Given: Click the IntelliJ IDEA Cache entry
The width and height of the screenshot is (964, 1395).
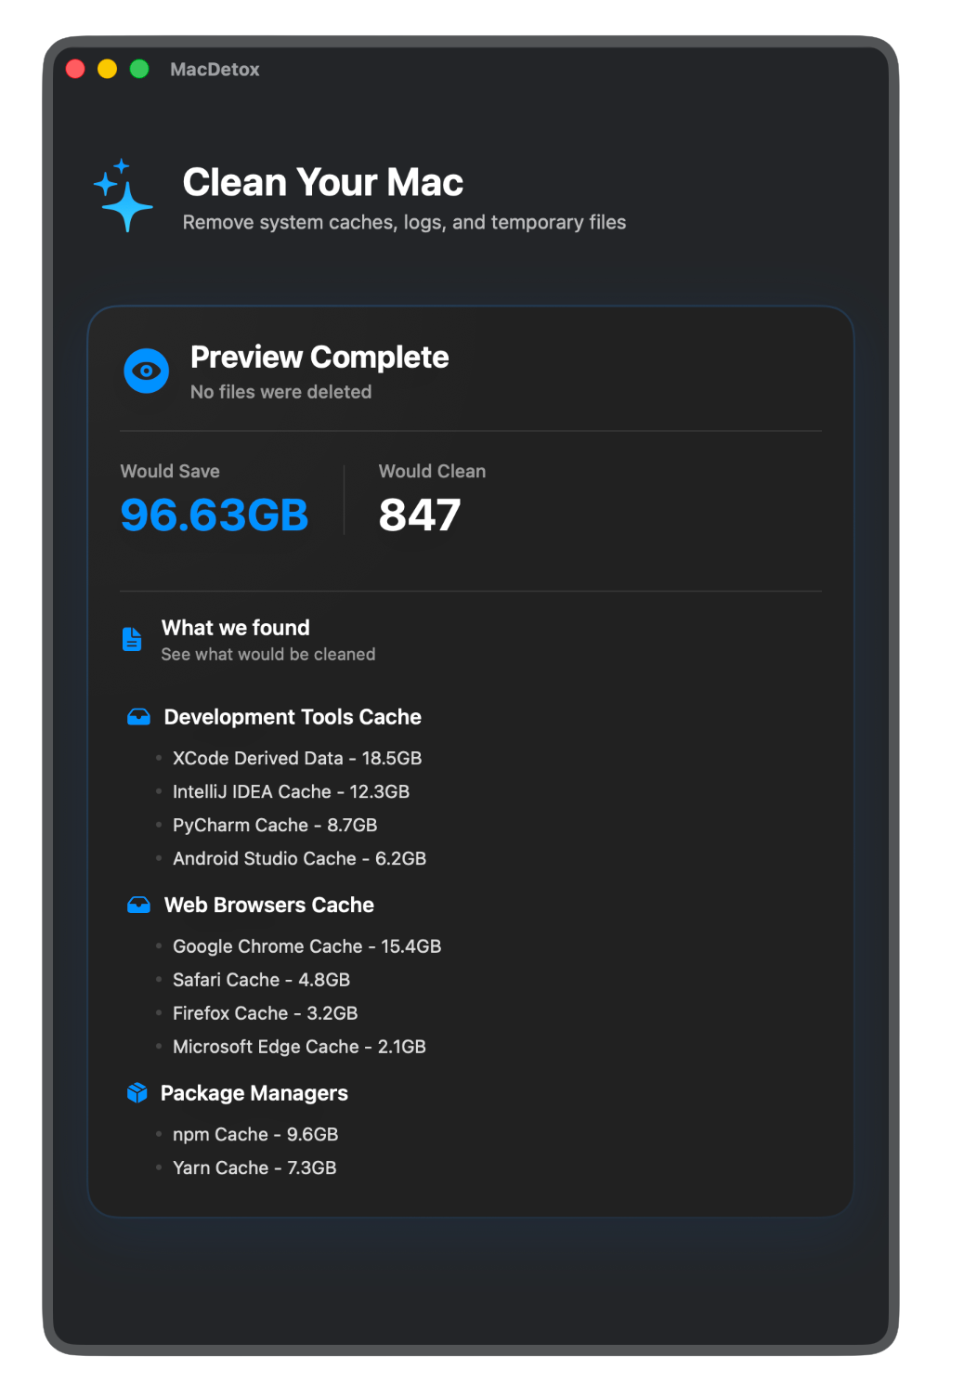Looking at the screenshot, I should pos(291,791).
